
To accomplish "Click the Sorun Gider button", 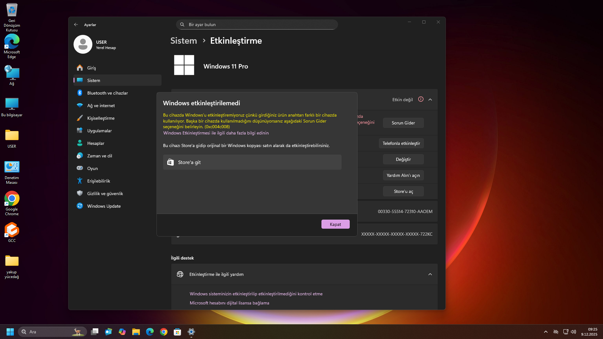I will (x=403, y=123).
